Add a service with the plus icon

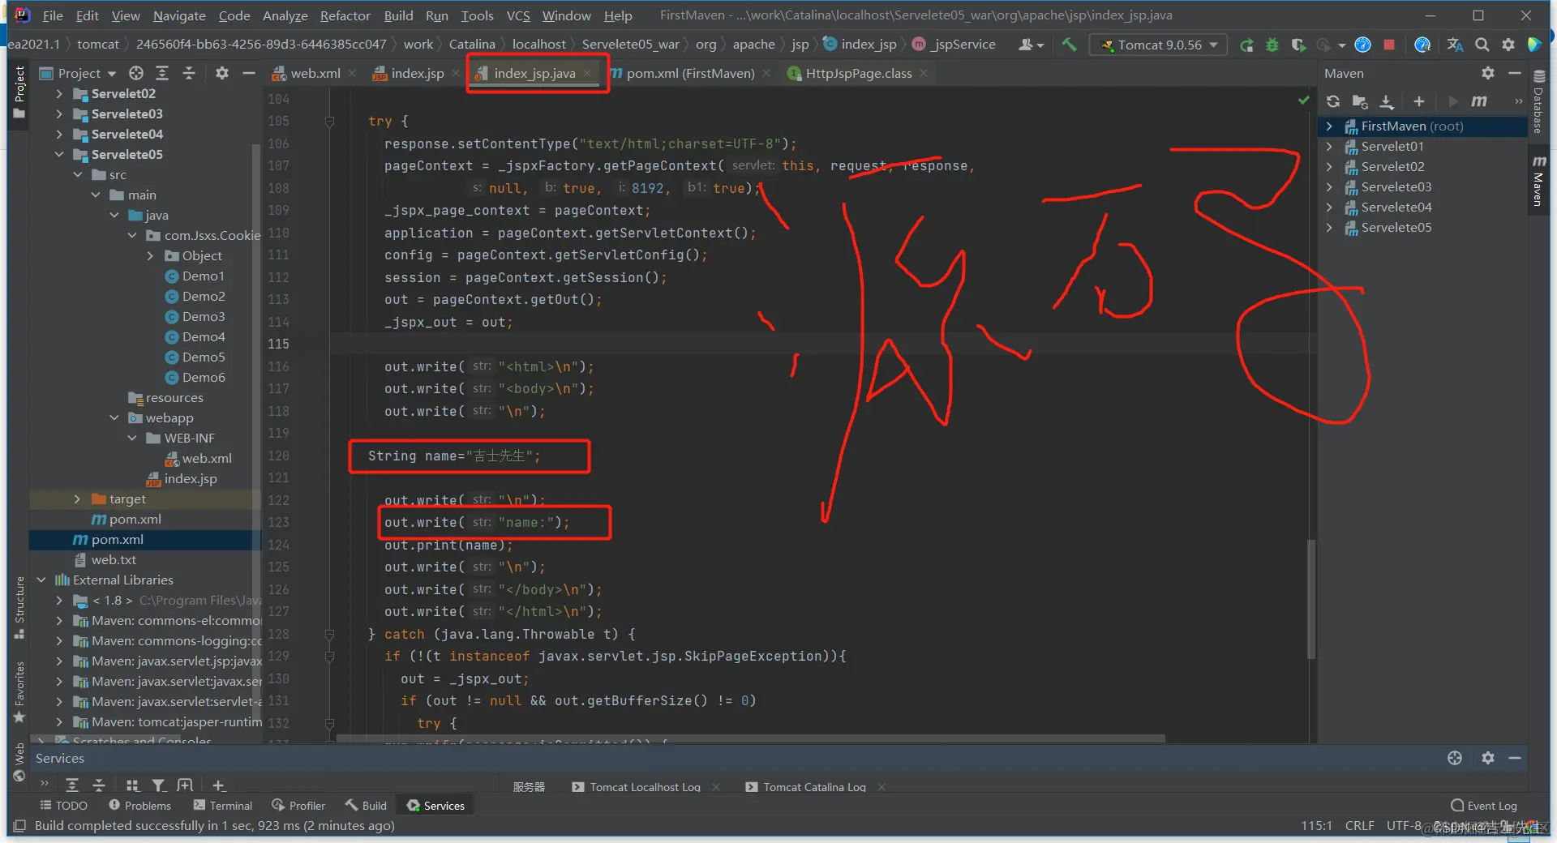pyautogui.click(x=218, y=785)
